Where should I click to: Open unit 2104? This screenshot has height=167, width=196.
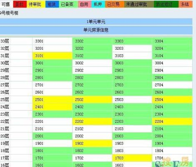coord(172,129)
